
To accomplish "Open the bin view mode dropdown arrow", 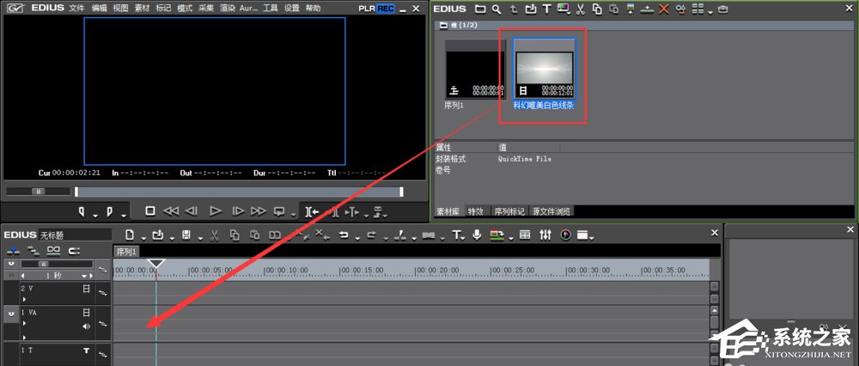I will coord(709,10).
